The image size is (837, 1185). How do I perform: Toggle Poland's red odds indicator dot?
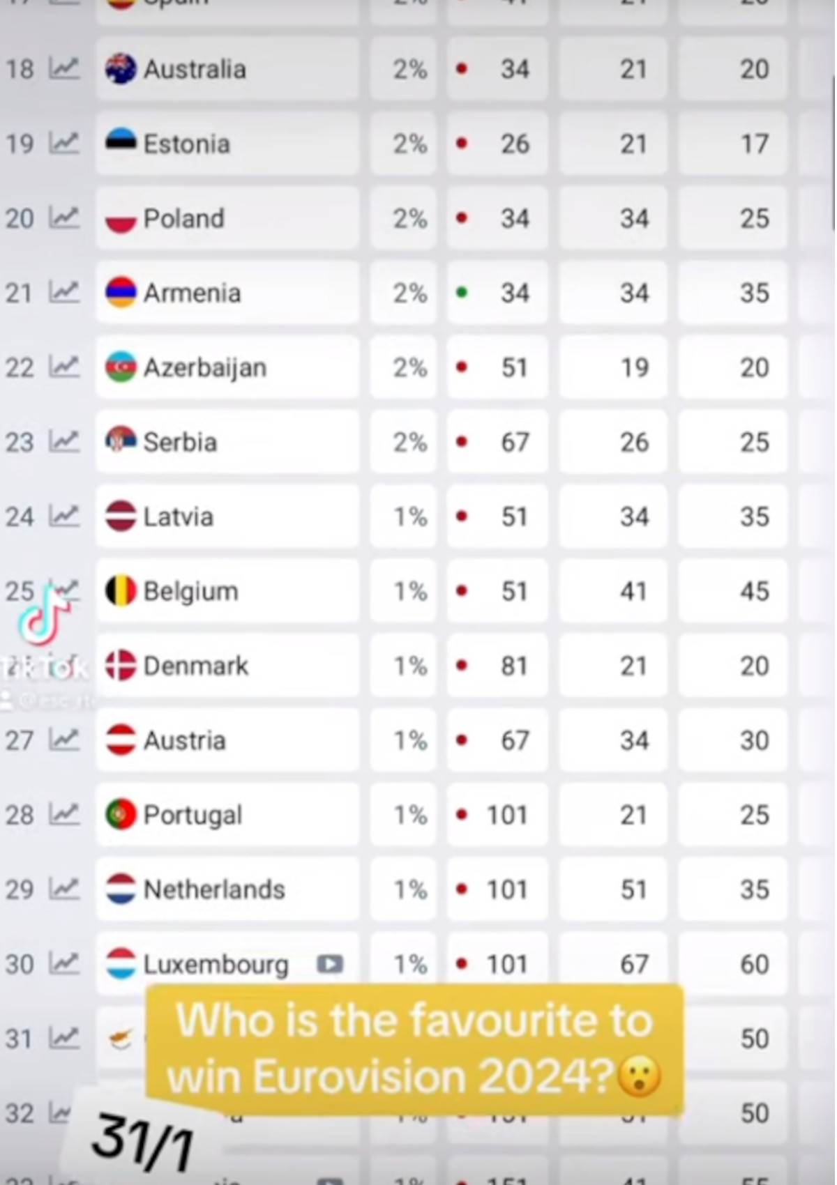462,218
